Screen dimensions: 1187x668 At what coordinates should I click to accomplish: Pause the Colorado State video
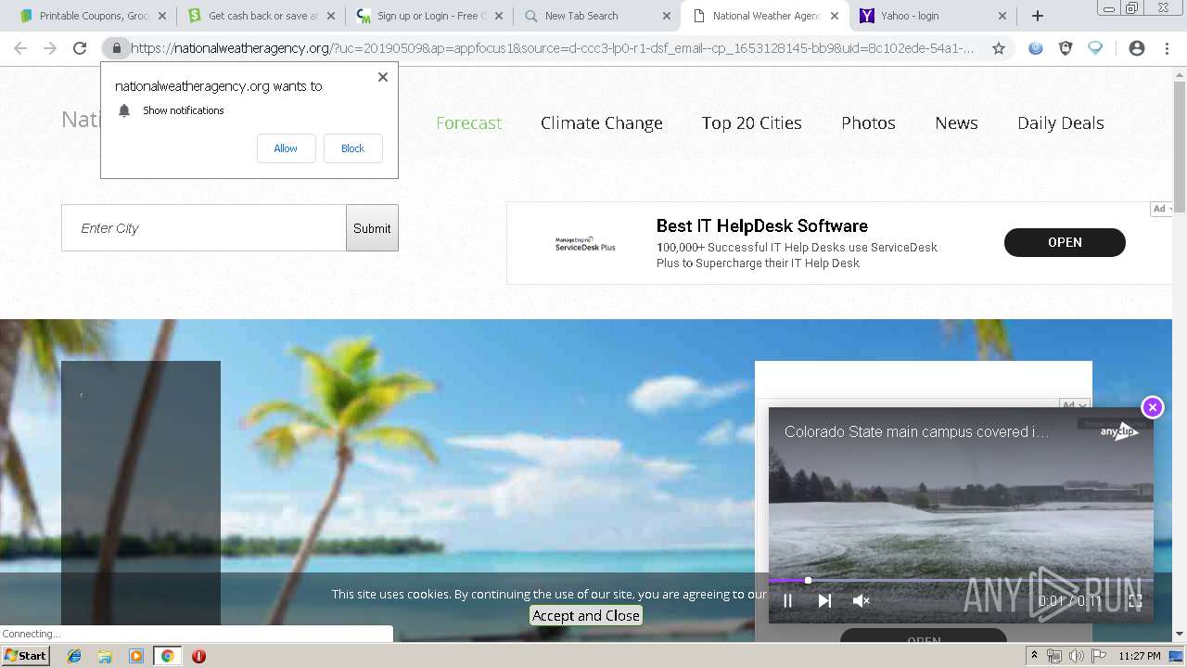pos(787,600)
